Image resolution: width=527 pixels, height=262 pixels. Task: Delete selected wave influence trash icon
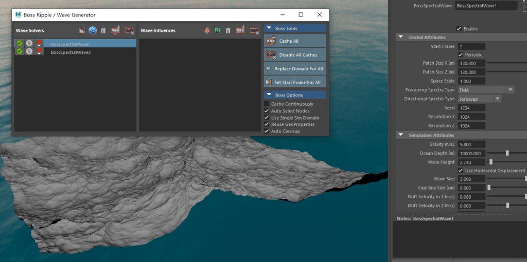tap(228, 30)
